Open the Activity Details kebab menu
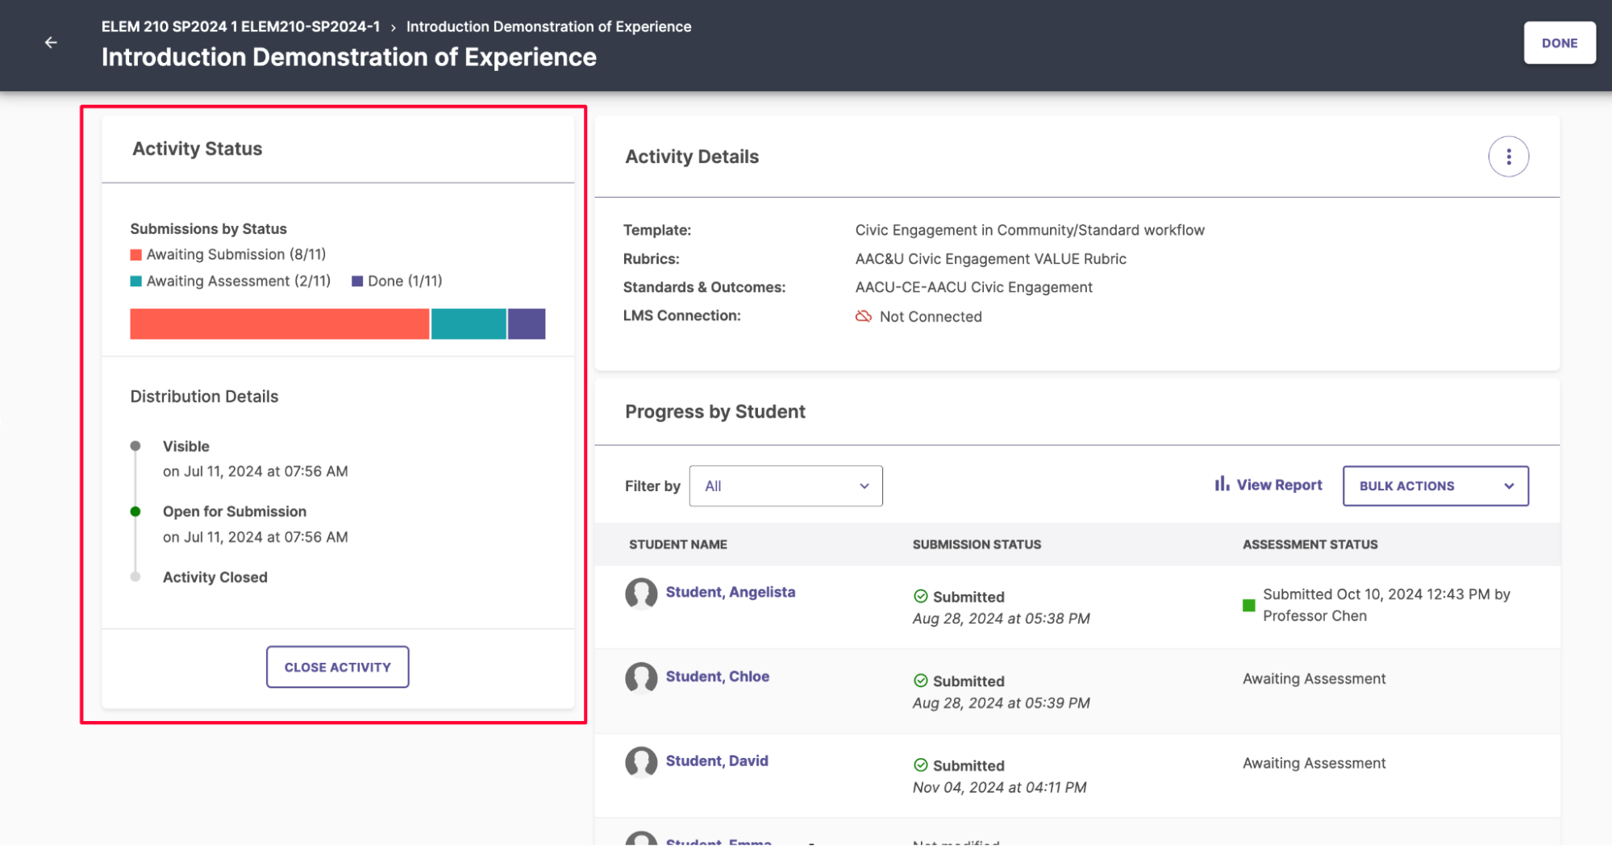Viewport: 1612px width, 846px height. [1508, 156]
